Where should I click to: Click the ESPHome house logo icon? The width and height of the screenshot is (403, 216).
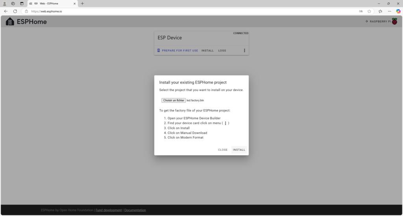click(10, 22)
